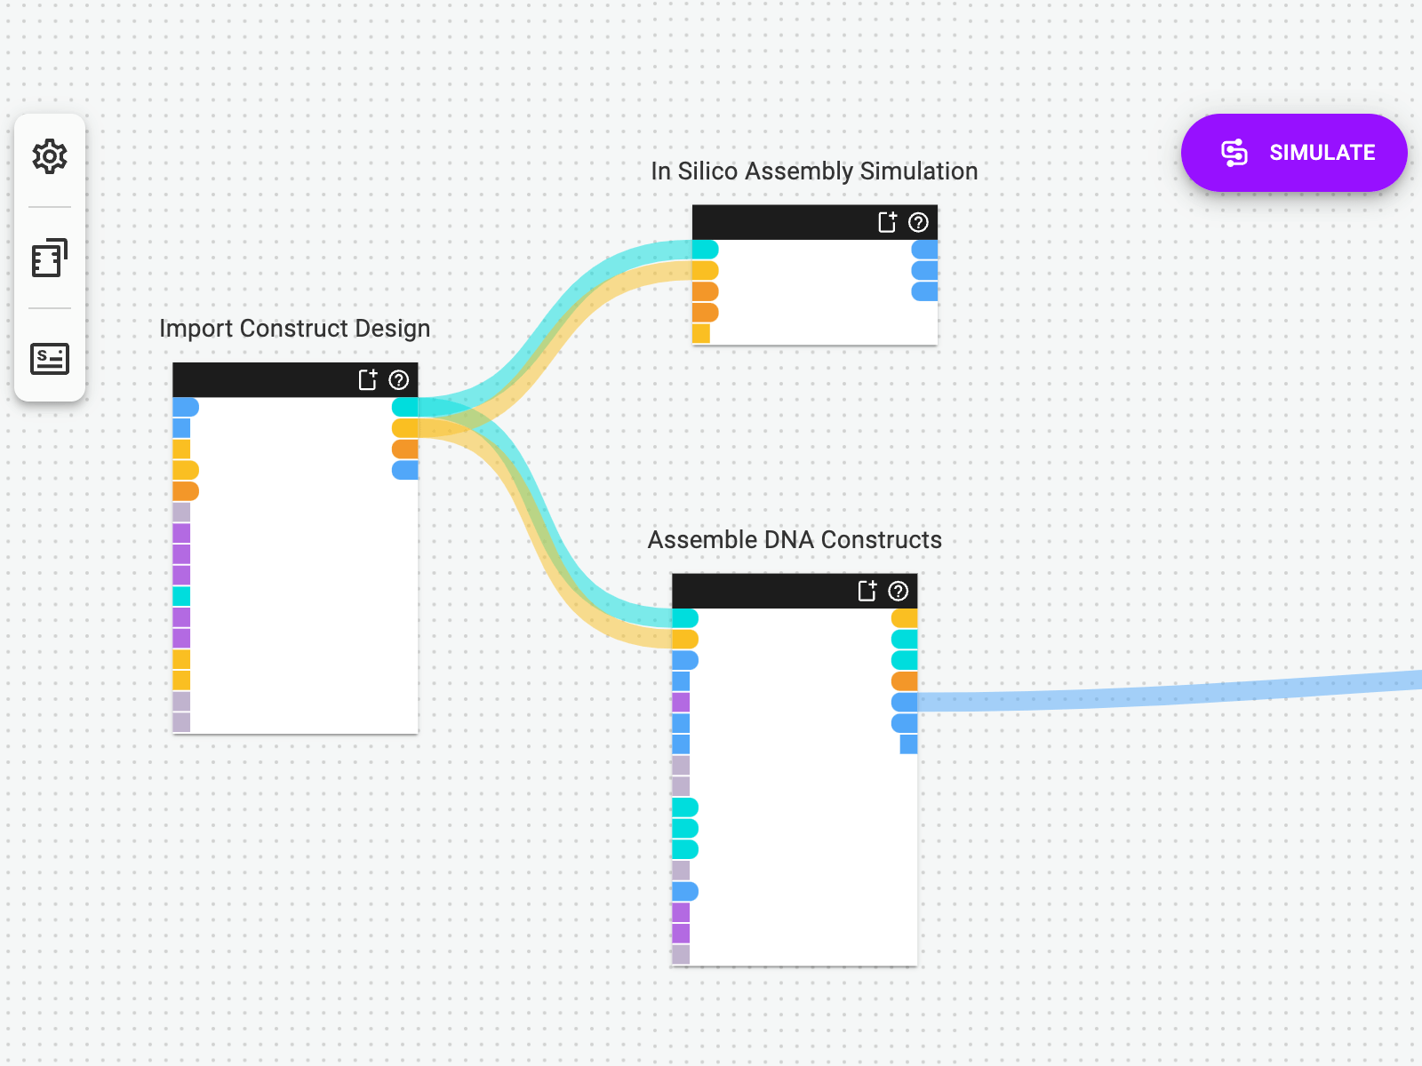Image resolution: width=1422 pixels, height=1066 pixels.
Task: Select In Silico Assembly cyan input port
Action: (706, 250)
